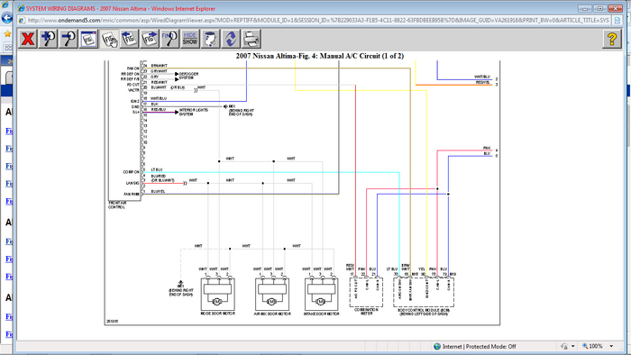Click the Air Mix Door Motor component
The image size is (631, 355).
tap(272, 295)
